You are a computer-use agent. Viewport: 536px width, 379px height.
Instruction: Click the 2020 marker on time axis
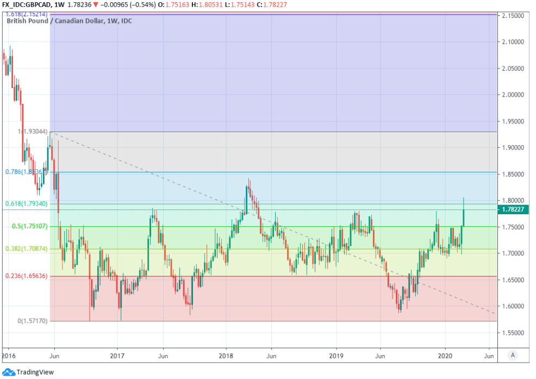(x=445, y=355)
